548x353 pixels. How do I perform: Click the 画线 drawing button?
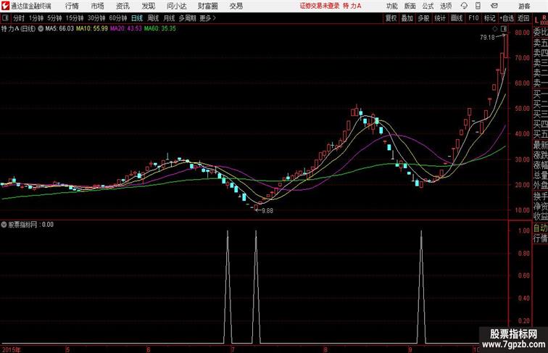tap(457, 18)
